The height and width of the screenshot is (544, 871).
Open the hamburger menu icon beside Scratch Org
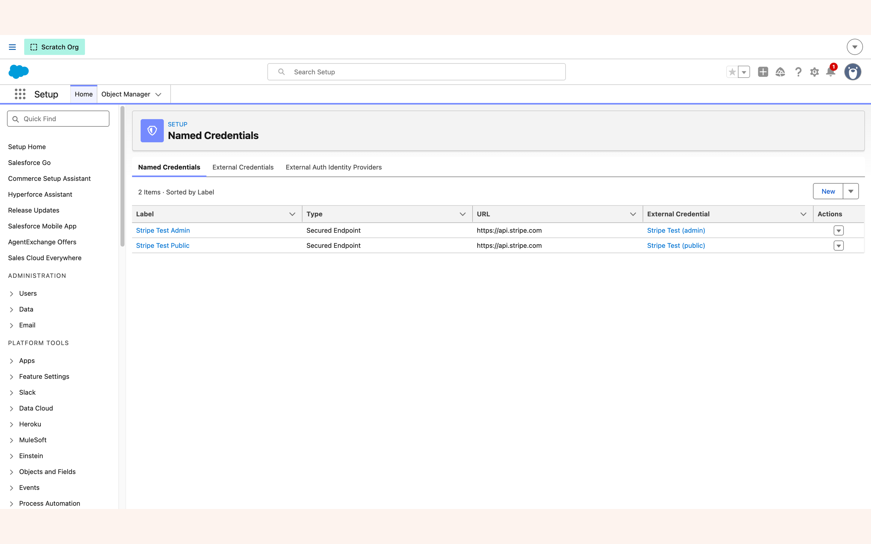(12, 47)
